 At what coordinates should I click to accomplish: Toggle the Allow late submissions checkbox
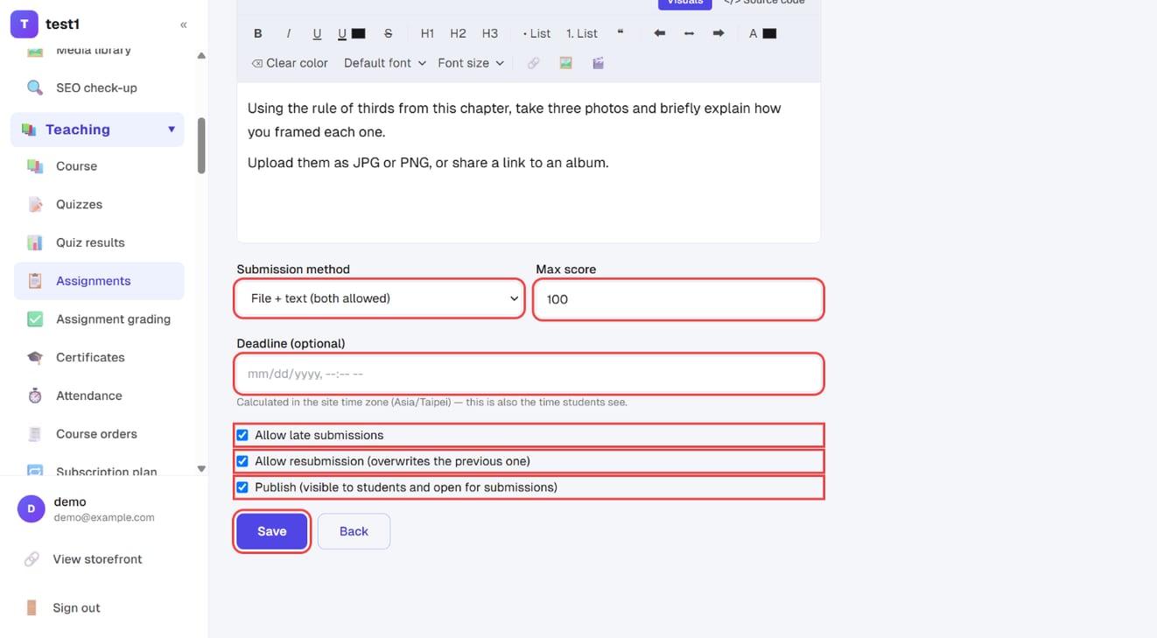tap(242, 435)
